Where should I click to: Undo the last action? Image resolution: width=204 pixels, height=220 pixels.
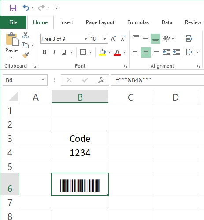[x=26, y=7]
